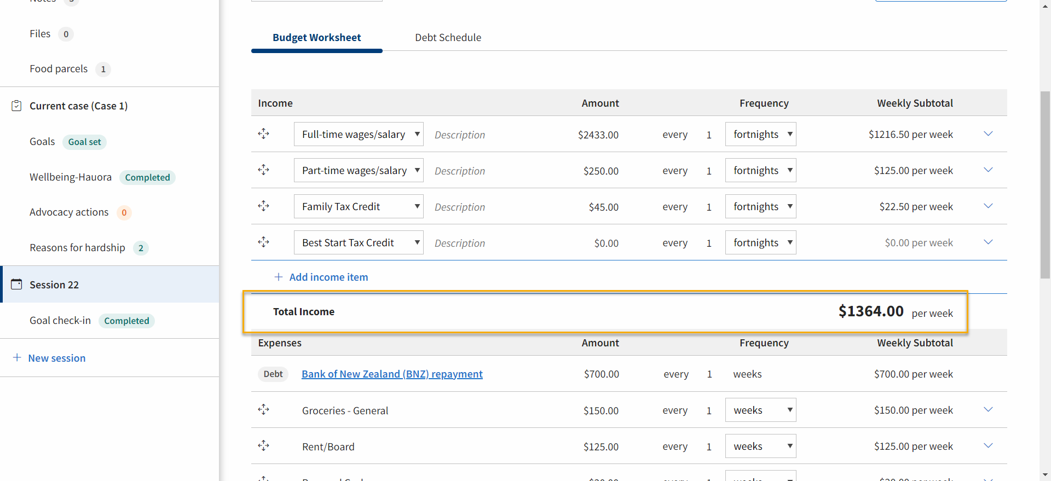Image resolution: width=1051 pixels, height=481 pixels.
Task: Open weeks frequency dropdown for Groceries row
Action: pos(761,410)
